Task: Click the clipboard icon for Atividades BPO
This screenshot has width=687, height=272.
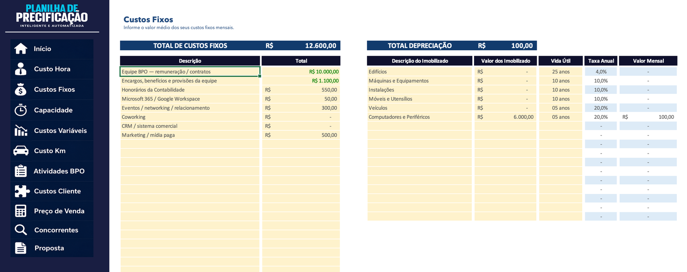Action: point(21,171)
